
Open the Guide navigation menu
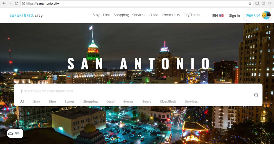click(154, 15)
